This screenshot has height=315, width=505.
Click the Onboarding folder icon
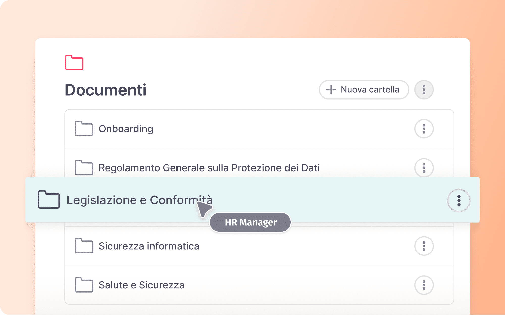(x=84, y=129)
